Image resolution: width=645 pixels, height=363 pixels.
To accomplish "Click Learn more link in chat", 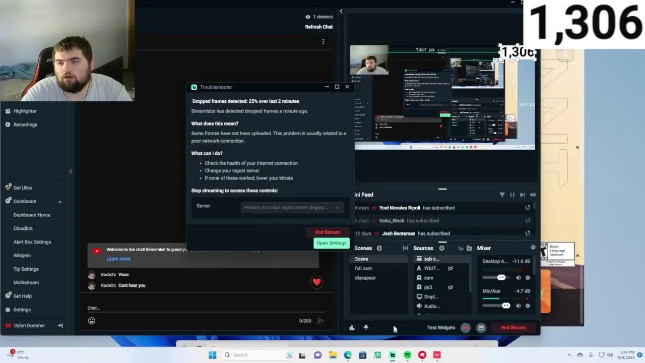I will click(x=118, y=259).
